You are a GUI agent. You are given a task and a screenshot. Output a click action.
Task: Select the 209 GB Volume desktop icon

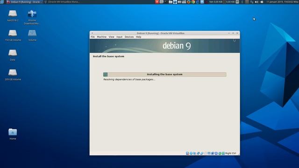point(13,75)
